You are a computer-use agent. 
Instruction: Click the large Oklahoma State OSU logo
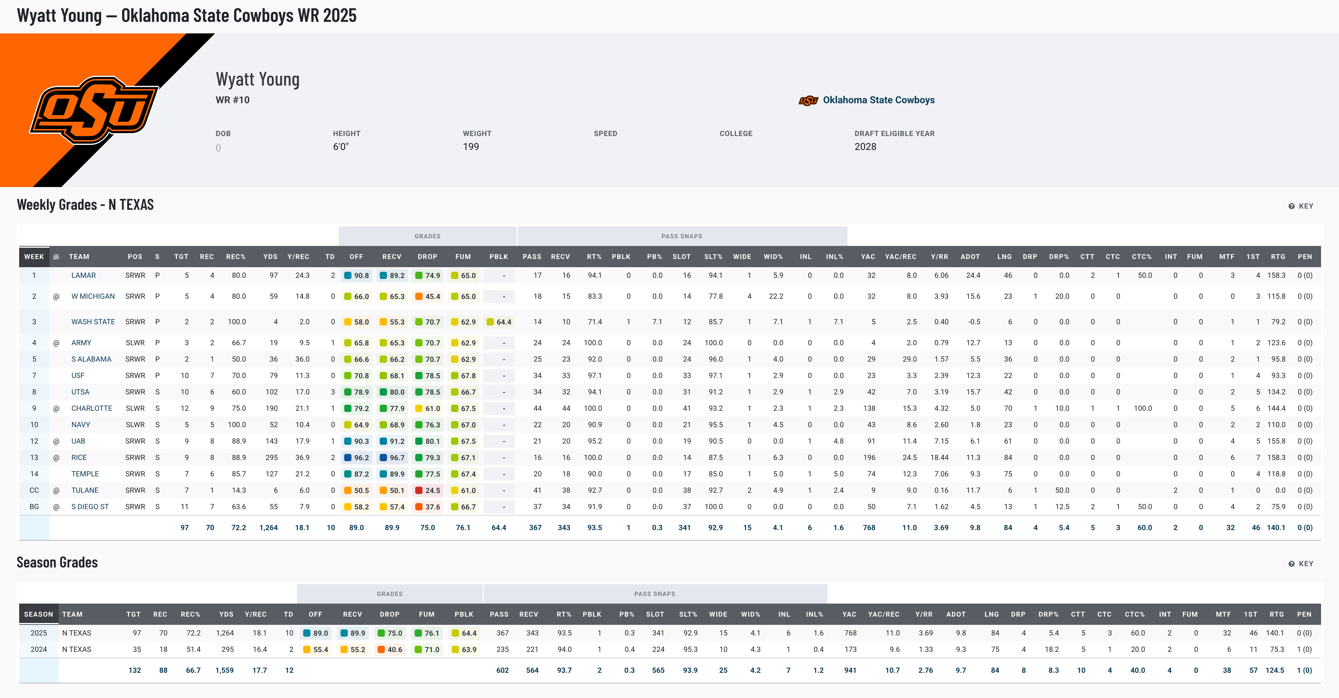[94, 110]
